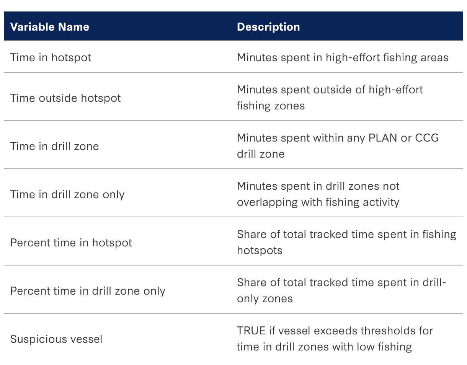Click the word 'TRUE' in the last row
The image size is (467, 365).
[251, 331]
